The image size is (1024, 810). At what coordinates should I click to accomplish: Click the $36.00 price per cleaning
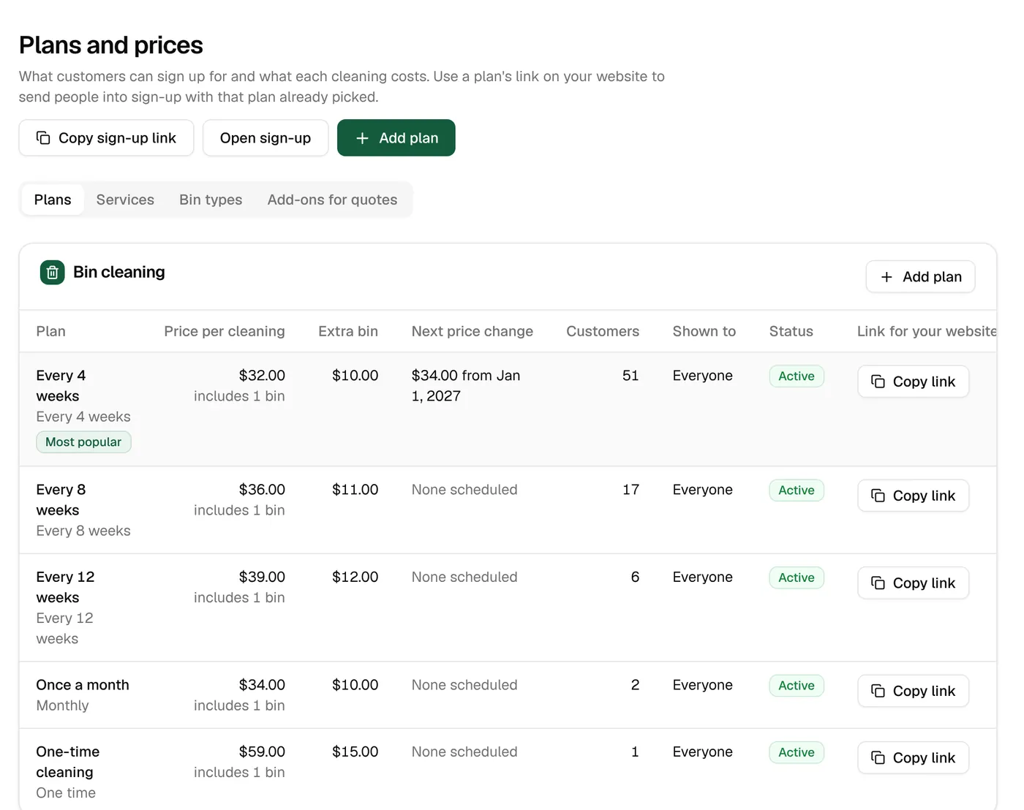pyautogui.click(x=262, y=490)
